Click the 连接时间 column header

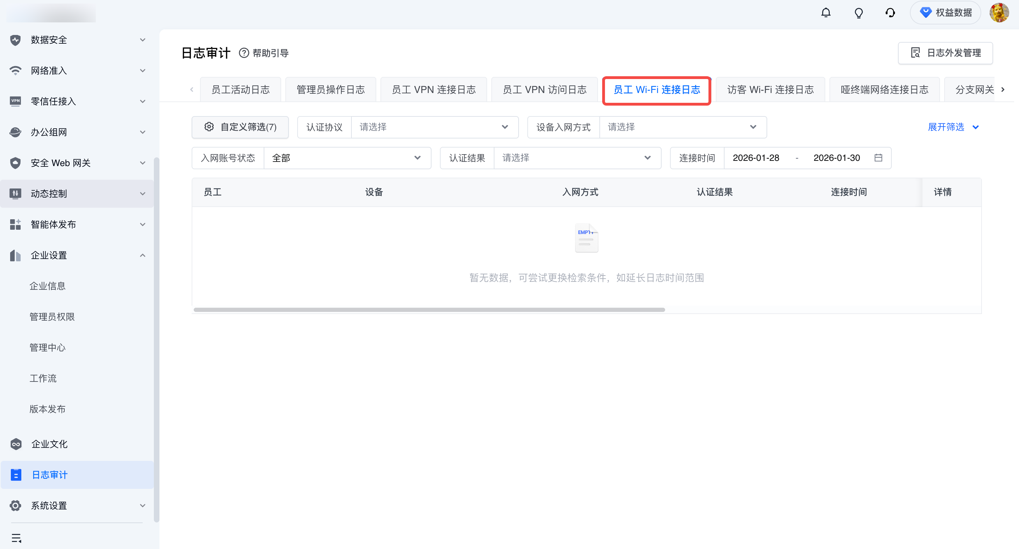coord(848,192)
